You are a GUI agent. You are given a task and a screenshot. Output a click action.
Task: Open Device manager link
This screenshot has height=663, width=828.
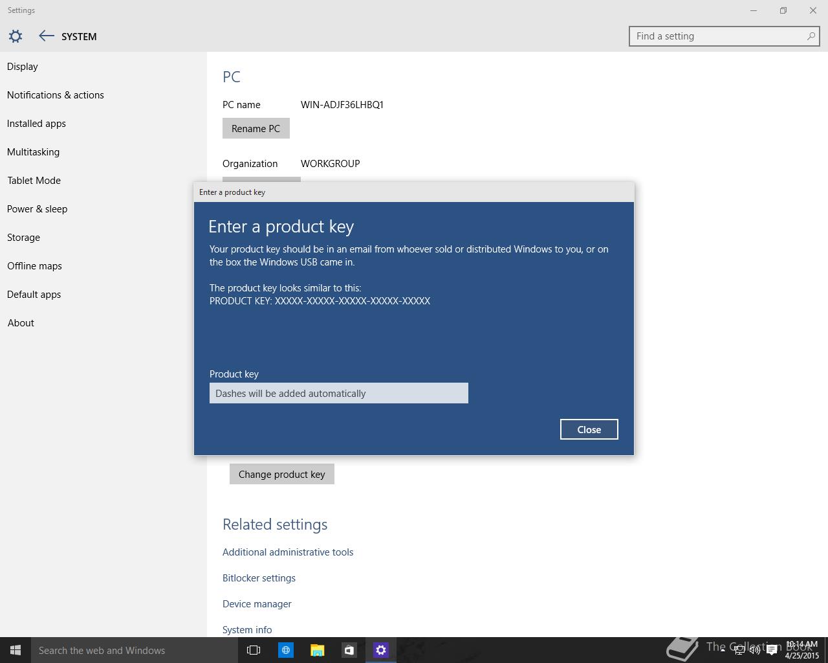click(257, 604)
